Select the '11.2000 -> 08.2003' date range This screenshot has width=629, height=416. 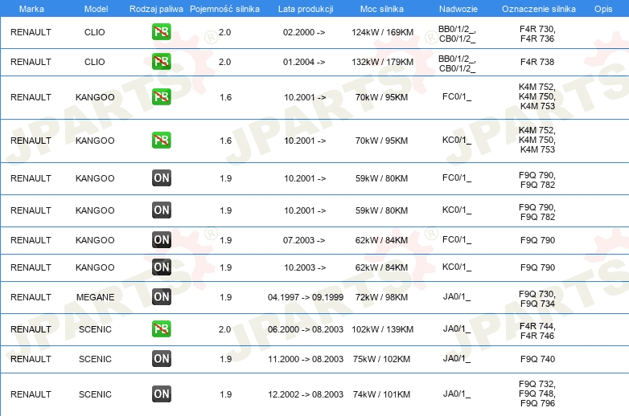306,359
